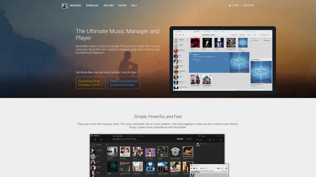Click the search icon in the dark screenshot
The width and height of the screenshot is (316, 177).
[199, 136]
